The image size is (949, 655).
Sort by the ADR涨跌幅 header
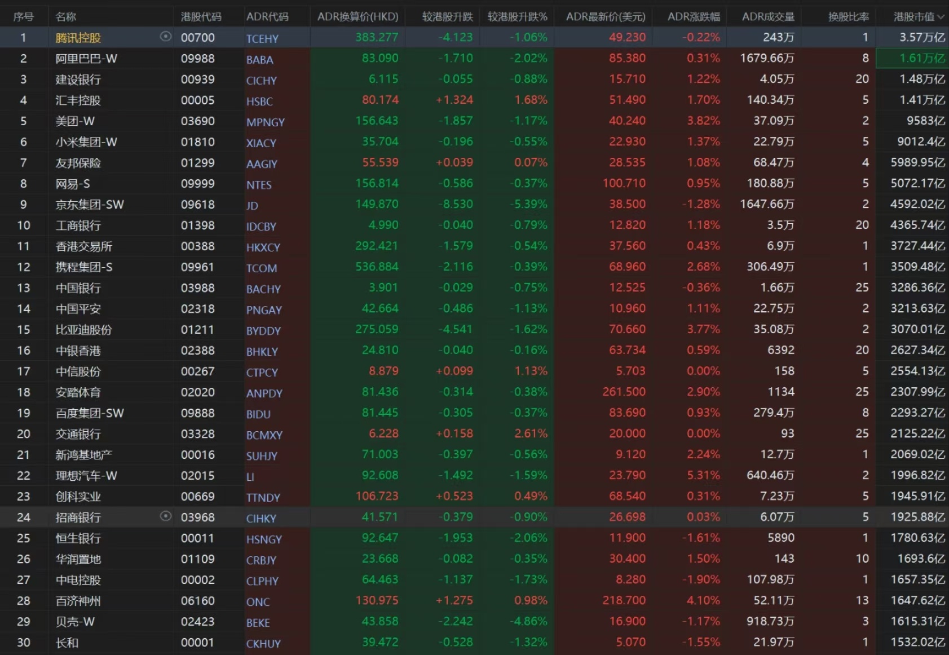pos(694,17)
